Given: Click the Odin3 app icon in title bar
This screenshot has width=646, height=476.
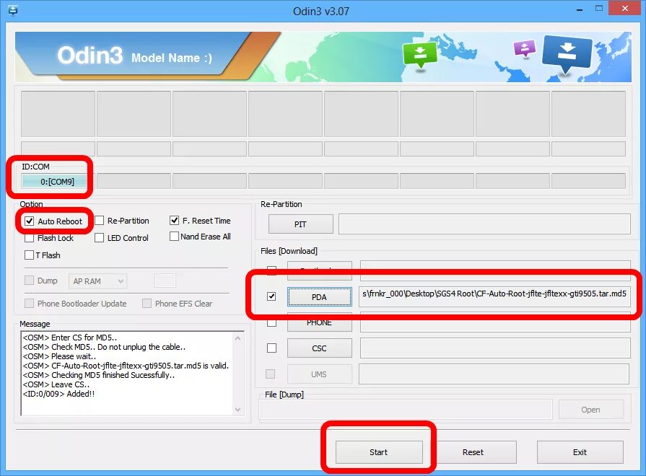Looking at the screenshot, I should click(x=13, y=10).
